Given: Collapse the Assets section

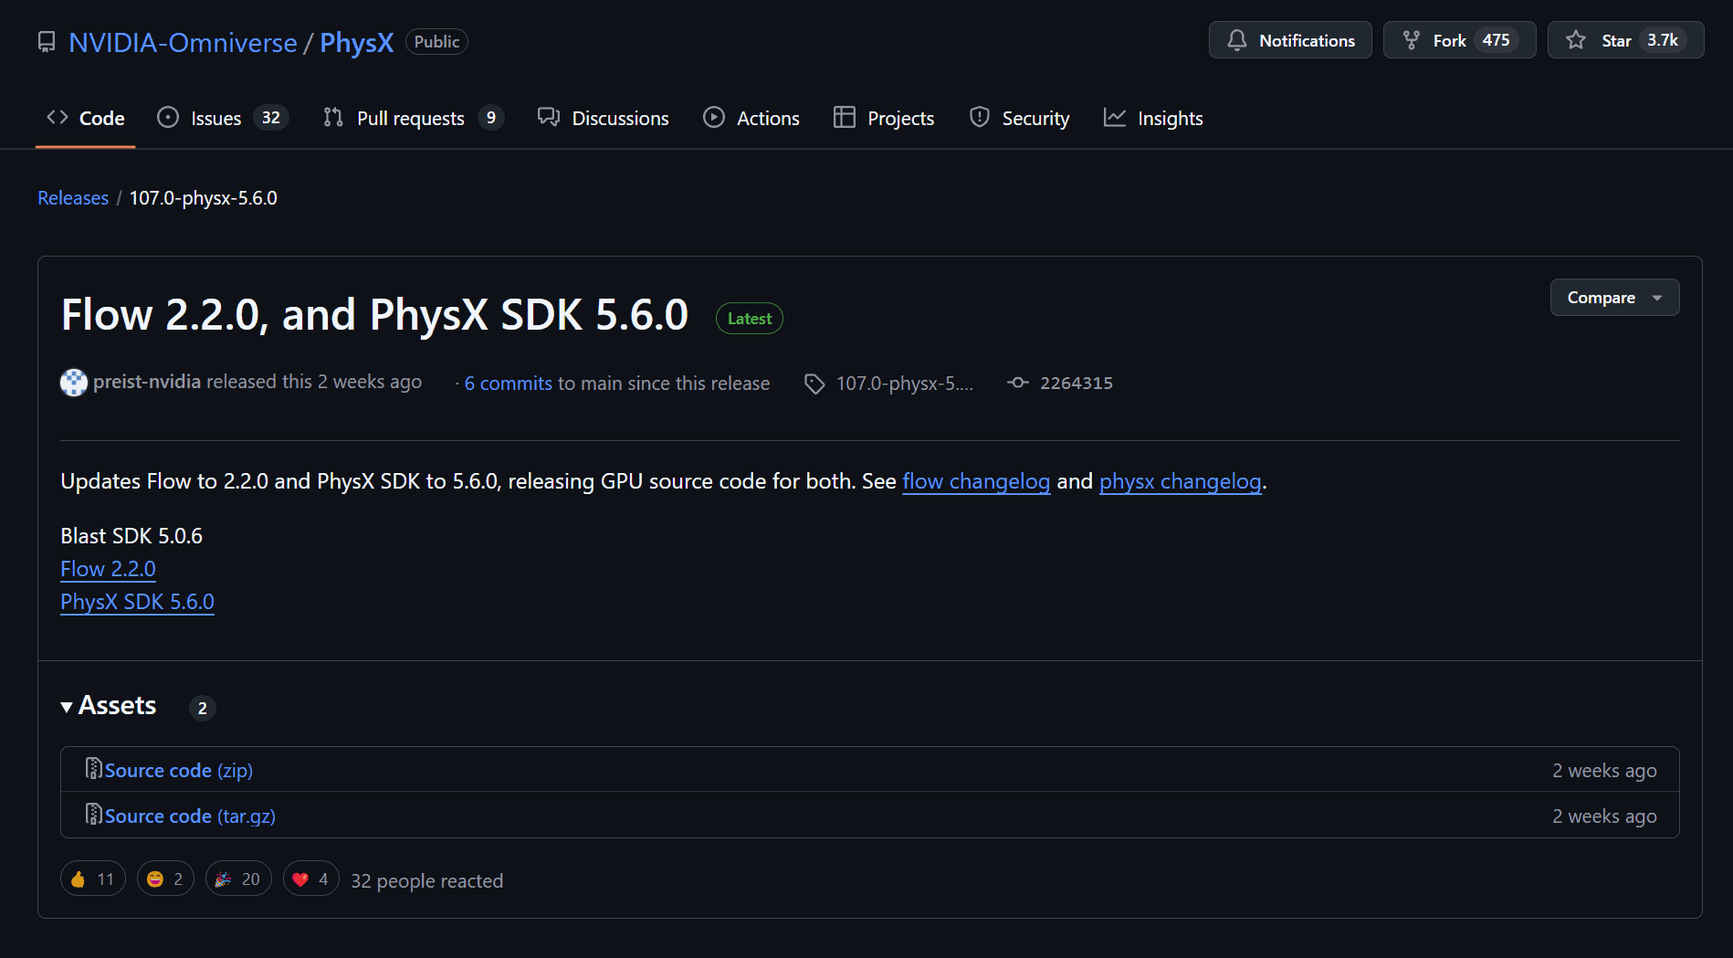Looking at the screenshot, I should (x=109, y=706).
